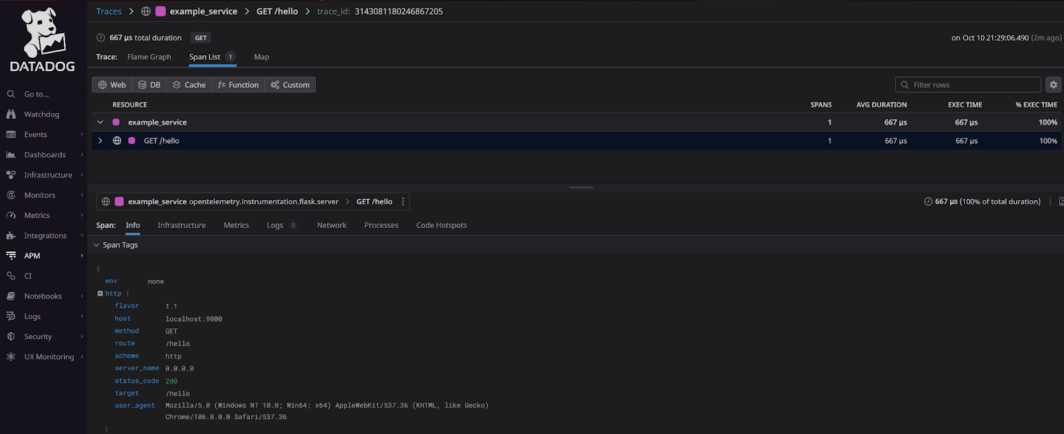Click the Integrations puzzle icon
This screenshot has width=1064, height=434.
[11, 236]
